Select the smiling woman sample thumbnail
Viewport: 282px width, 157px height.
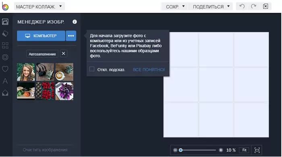click(26, 72)
